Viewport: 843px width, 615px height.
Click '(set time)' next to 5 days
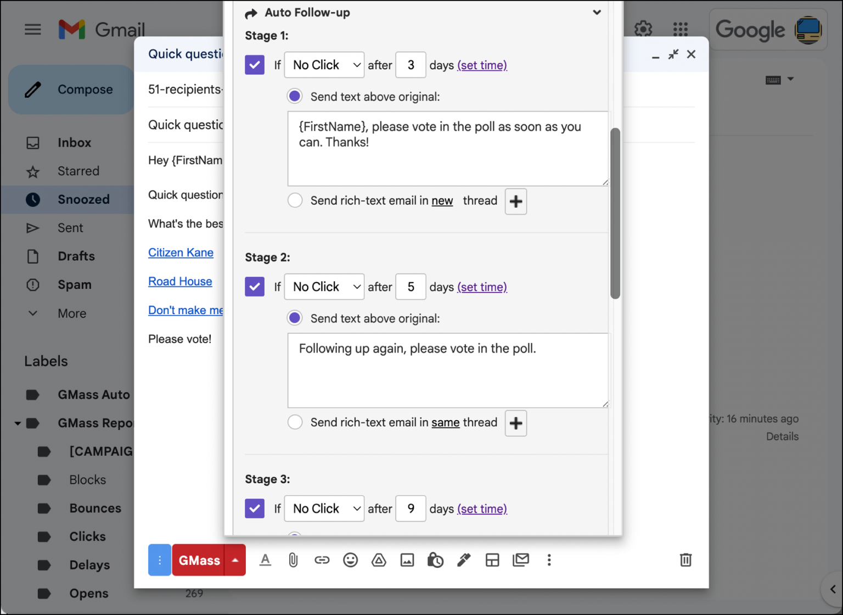[x=482, y=287]
